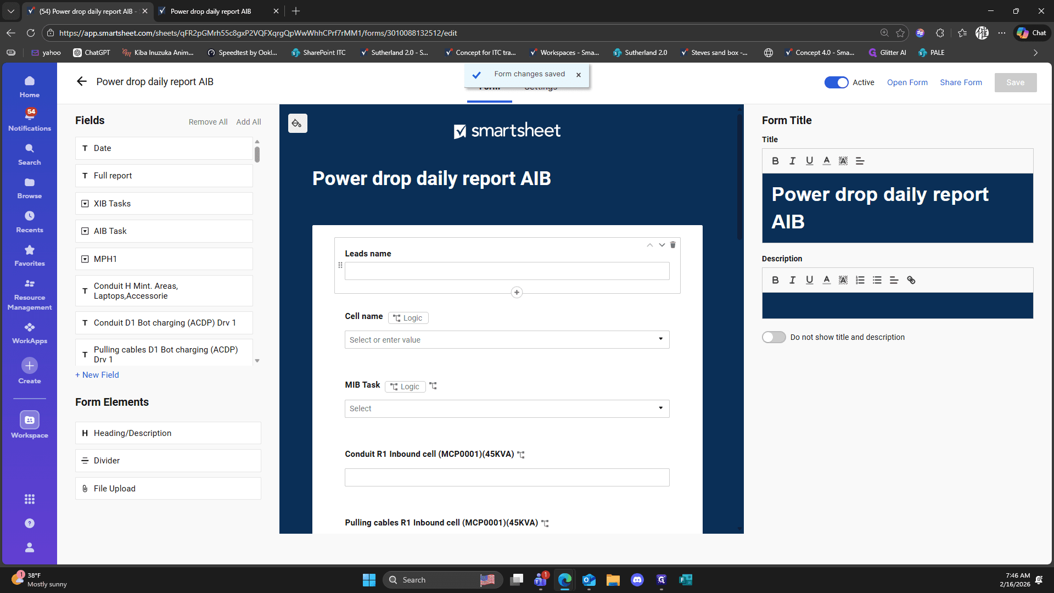
Task: Click the plus icon below Leads name field
Action: tap(517, 292)
